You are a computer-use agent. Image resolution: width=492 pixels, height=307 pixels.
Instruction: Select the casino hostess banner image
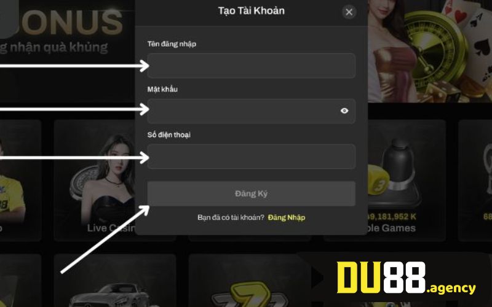[x=391, y=51]
